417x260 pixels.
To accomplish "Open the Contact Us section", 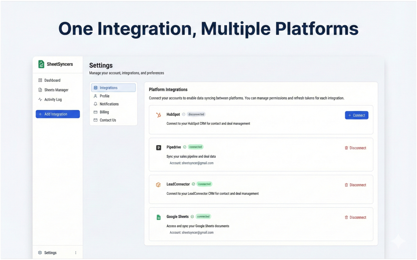I will click(x=108, y=120).
